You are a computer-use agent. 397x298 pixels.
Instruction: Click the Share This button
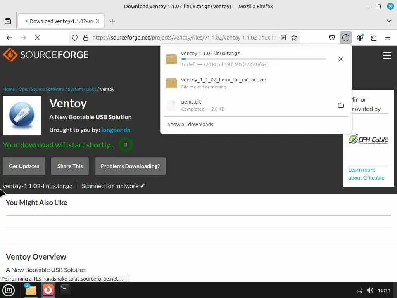(70, 166)
